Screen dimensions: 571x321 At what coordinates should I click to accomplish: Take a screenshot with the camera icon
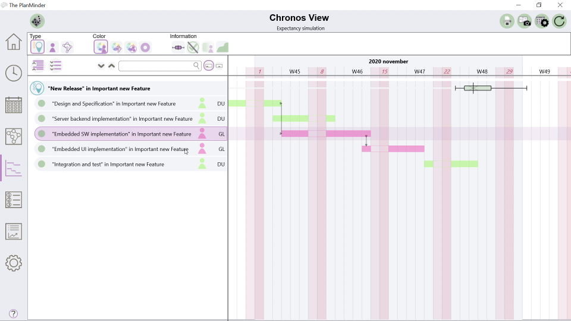(x=525, y=21)
